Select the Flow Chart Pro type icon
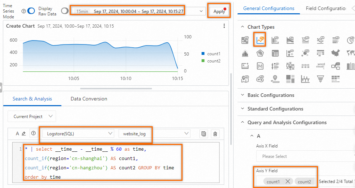Image resolution: width=355 pixels, height=188 pixels. pyautogui.click(x=290, y=40)
